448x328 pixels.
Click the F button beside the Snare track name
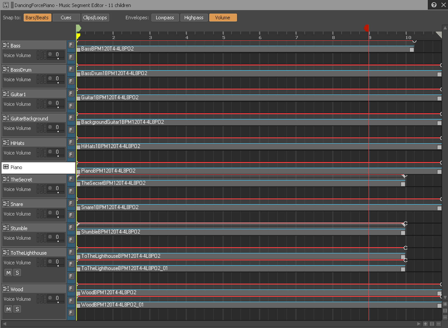(x=71, y=203)
